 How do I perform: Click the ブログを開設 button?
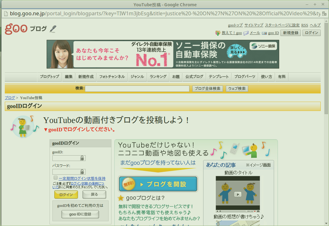[158, 184]
